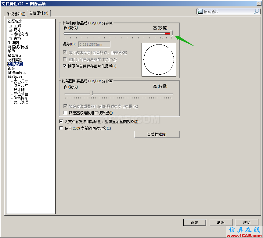The width and height of the screenshot is (263, 238).
Task: Click the search options list icon
Action: tap(200, 11)
